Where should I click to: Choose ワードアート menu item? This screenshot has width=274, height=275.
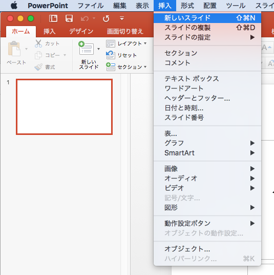coord(207,88)
